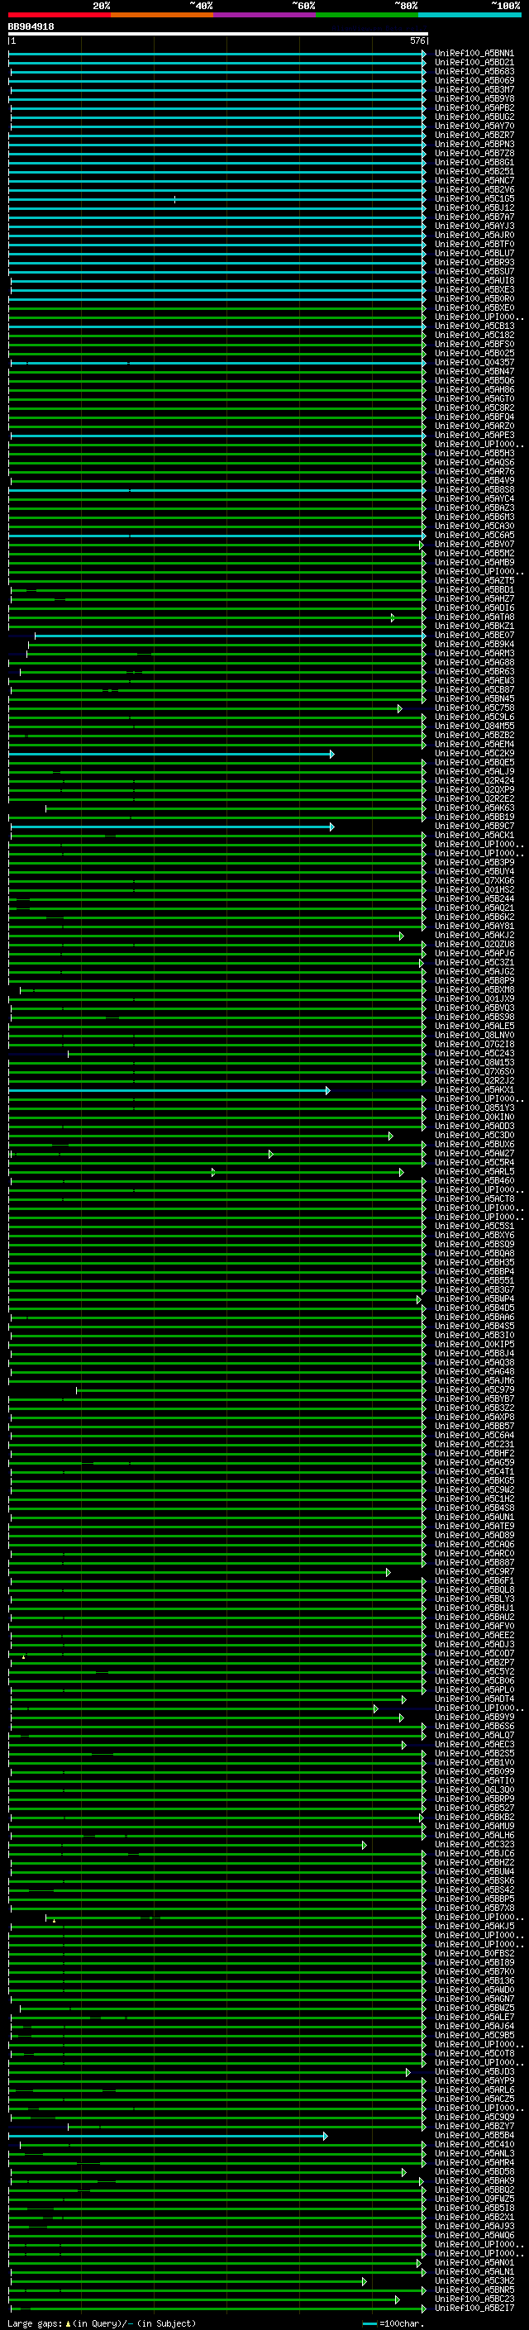The height and width of the screenshot is (2330, 529).
Task: Select the label UniRef100_Q2R424
Action: [474, 780]
